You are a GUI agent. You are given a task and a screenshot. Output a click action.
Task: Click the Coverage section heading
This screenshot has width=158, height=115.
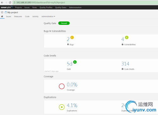[48, 77]
